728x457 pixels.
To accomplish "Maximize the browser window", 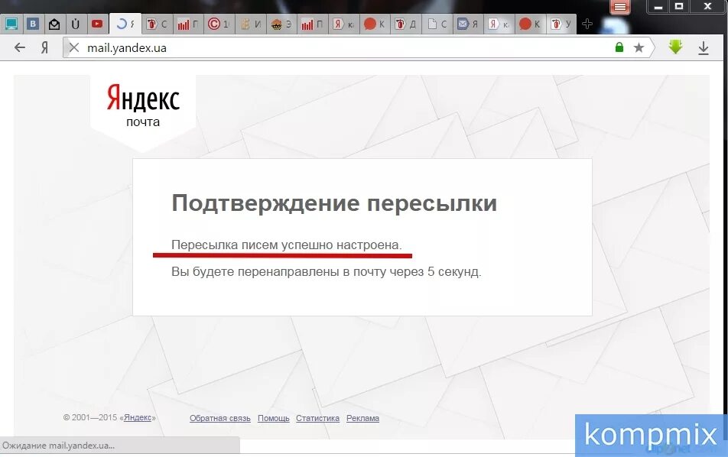I will pyautogui.click(x=679, y=6).
